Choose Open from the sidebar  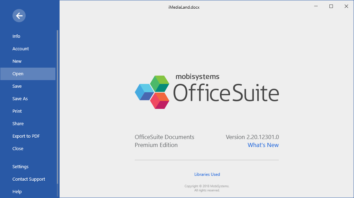[28, 74]
